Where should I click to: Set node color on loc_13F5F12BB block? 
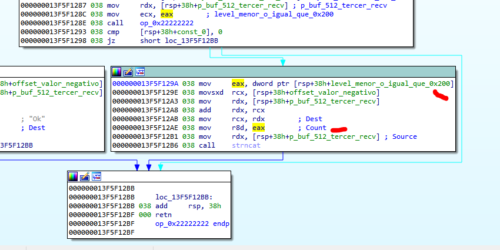(x=73, y=176)
